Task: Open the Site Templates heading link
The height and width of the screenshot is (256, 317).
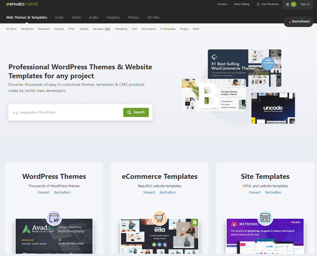Action: tap(265, 176)
